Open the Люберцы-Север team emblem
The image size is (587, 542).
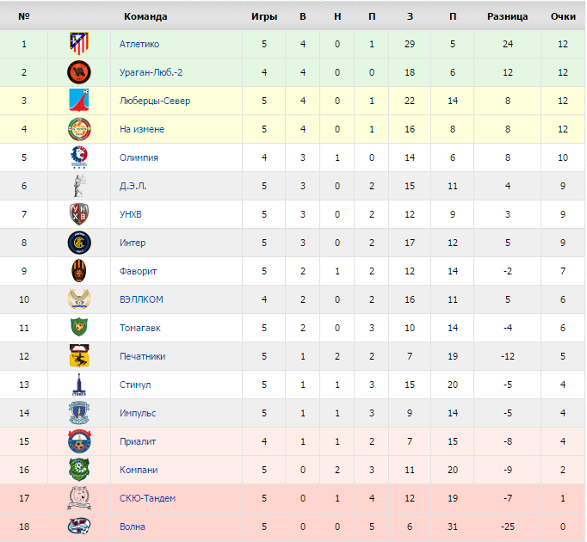point(79,101)
